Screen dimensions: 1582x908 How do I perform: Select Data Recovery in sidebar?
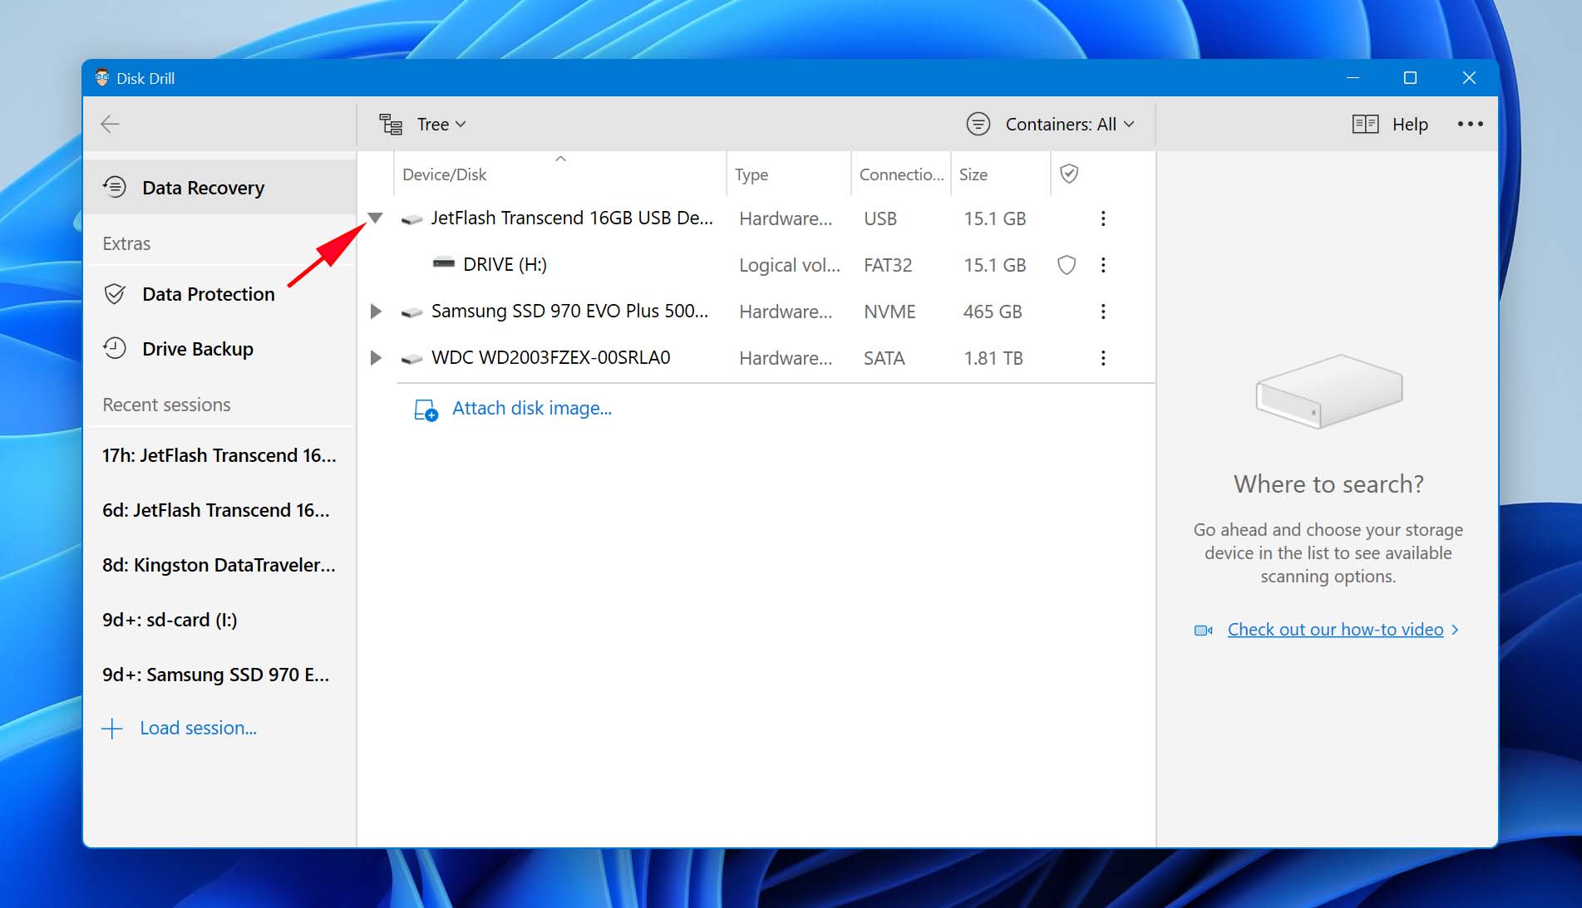coord(221,188)
